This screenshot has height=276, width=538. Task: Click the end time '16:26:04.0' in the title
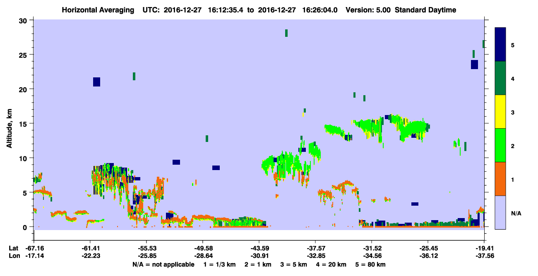click(319, 10)
